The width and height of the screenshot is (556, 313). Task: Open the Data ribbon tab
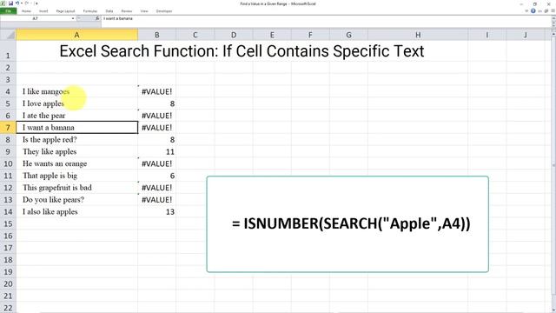point(109,11)
